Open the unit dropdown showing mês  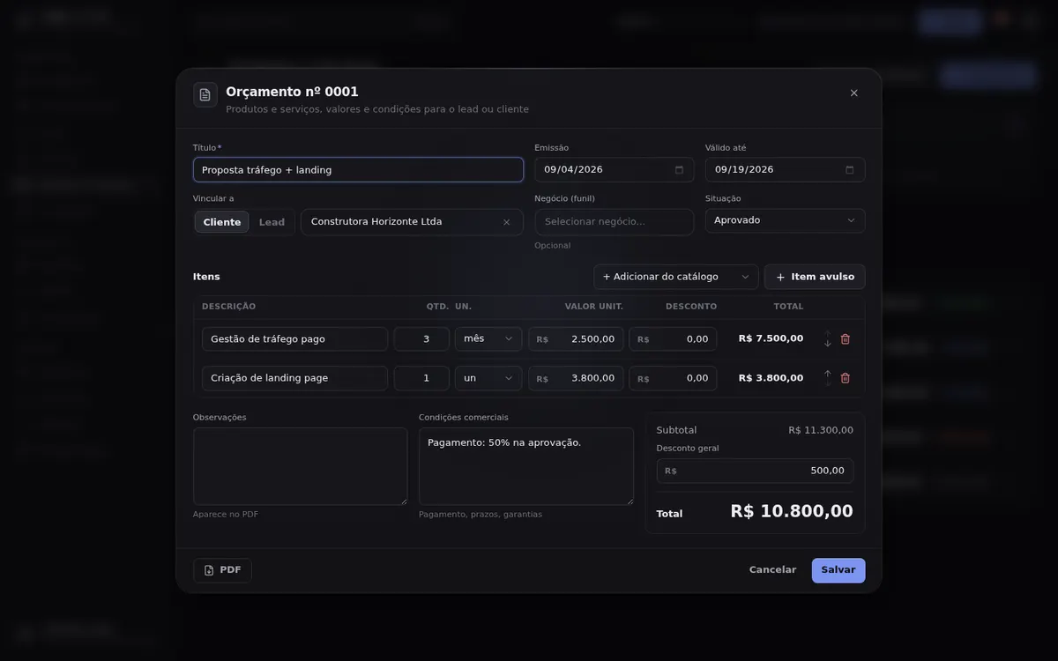(488, 339)
